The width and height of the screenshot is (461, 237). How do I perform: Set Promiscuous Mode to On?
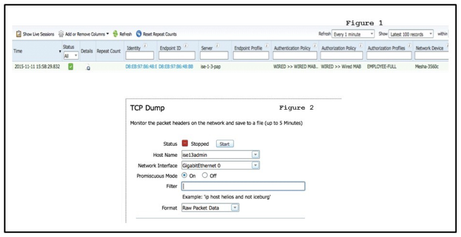point(184,175)
